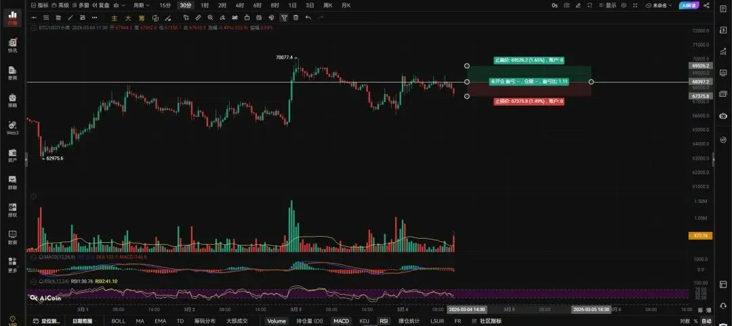Image resolution: width=732 pixels, height=326 pixels.
Task: Click the notes icon on right sidebar
Action: click(723, 9)
